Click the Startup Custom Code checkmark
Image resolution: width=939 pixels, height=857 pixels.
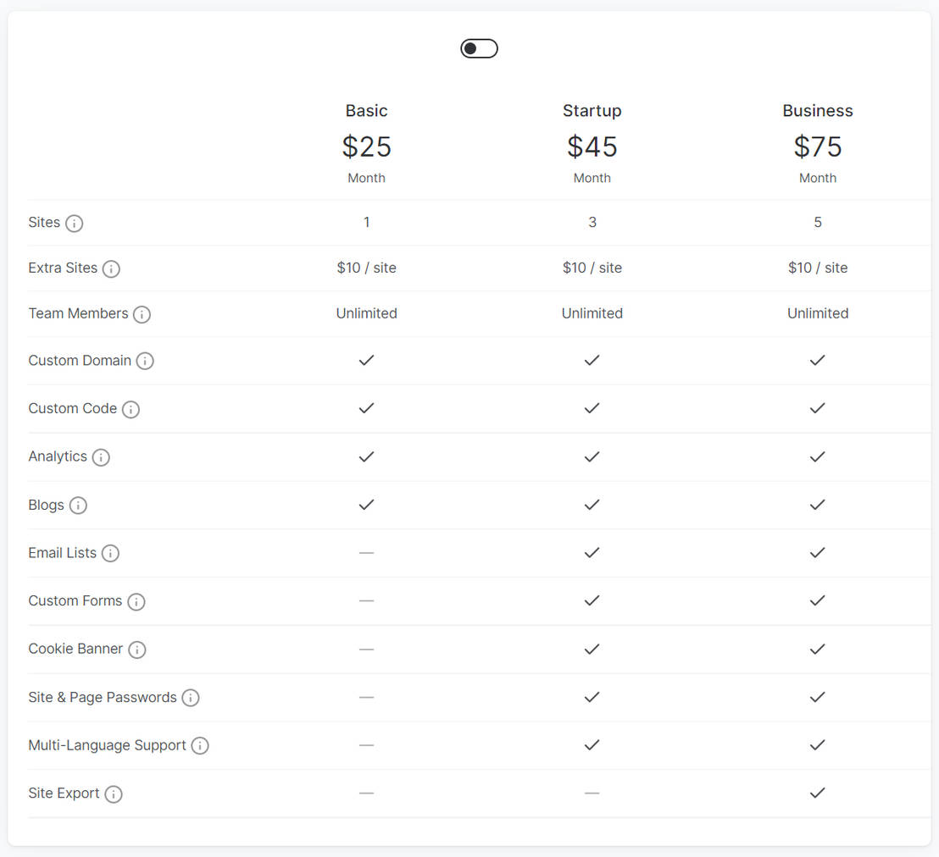point(592,408)
